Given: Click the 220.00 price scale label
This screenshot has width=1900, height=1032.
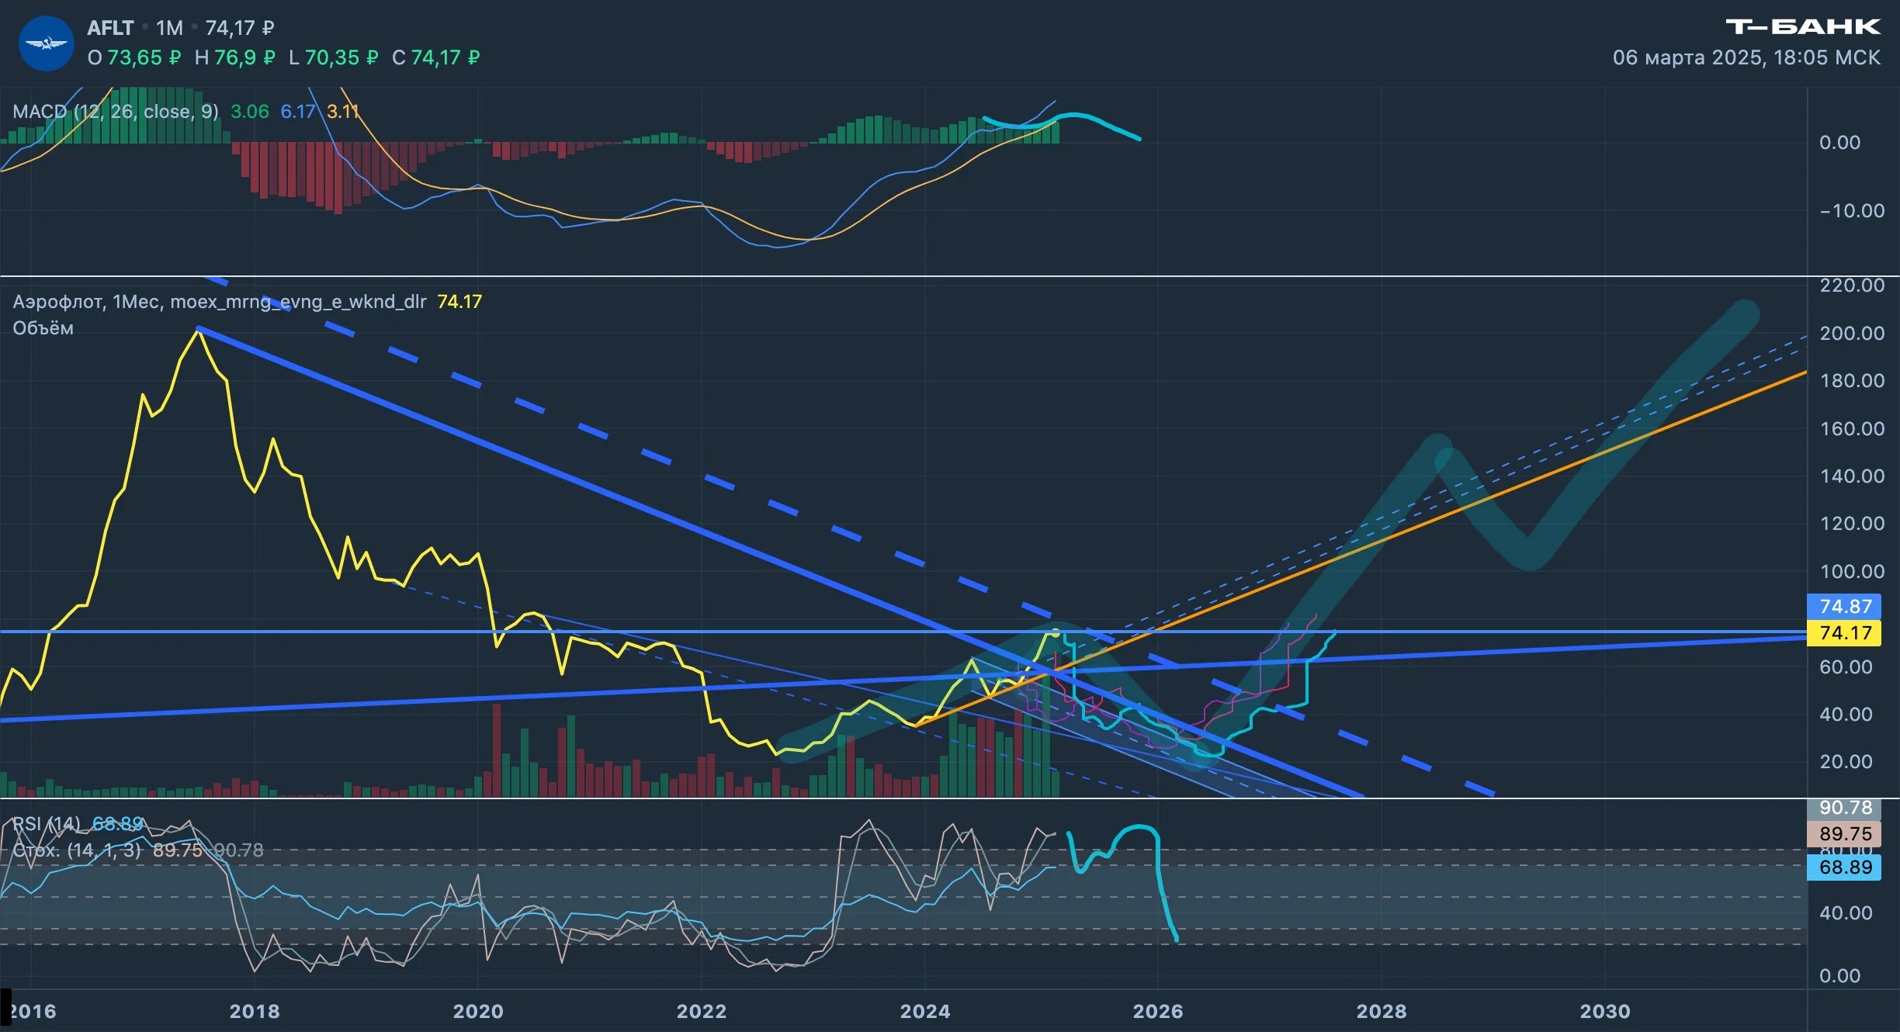Looking at the screenshot, I should [x=1852, y=286].
